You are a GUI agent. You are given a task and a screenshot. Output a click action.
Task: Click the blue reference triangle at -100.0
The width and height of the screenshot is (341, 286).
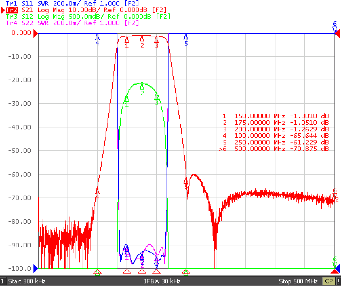(x=36, y=269)
